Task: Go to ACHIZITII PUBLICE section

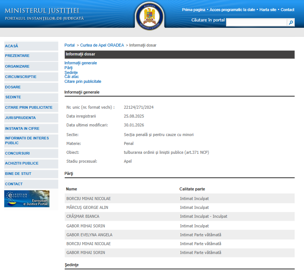Action: click(22, 163)
